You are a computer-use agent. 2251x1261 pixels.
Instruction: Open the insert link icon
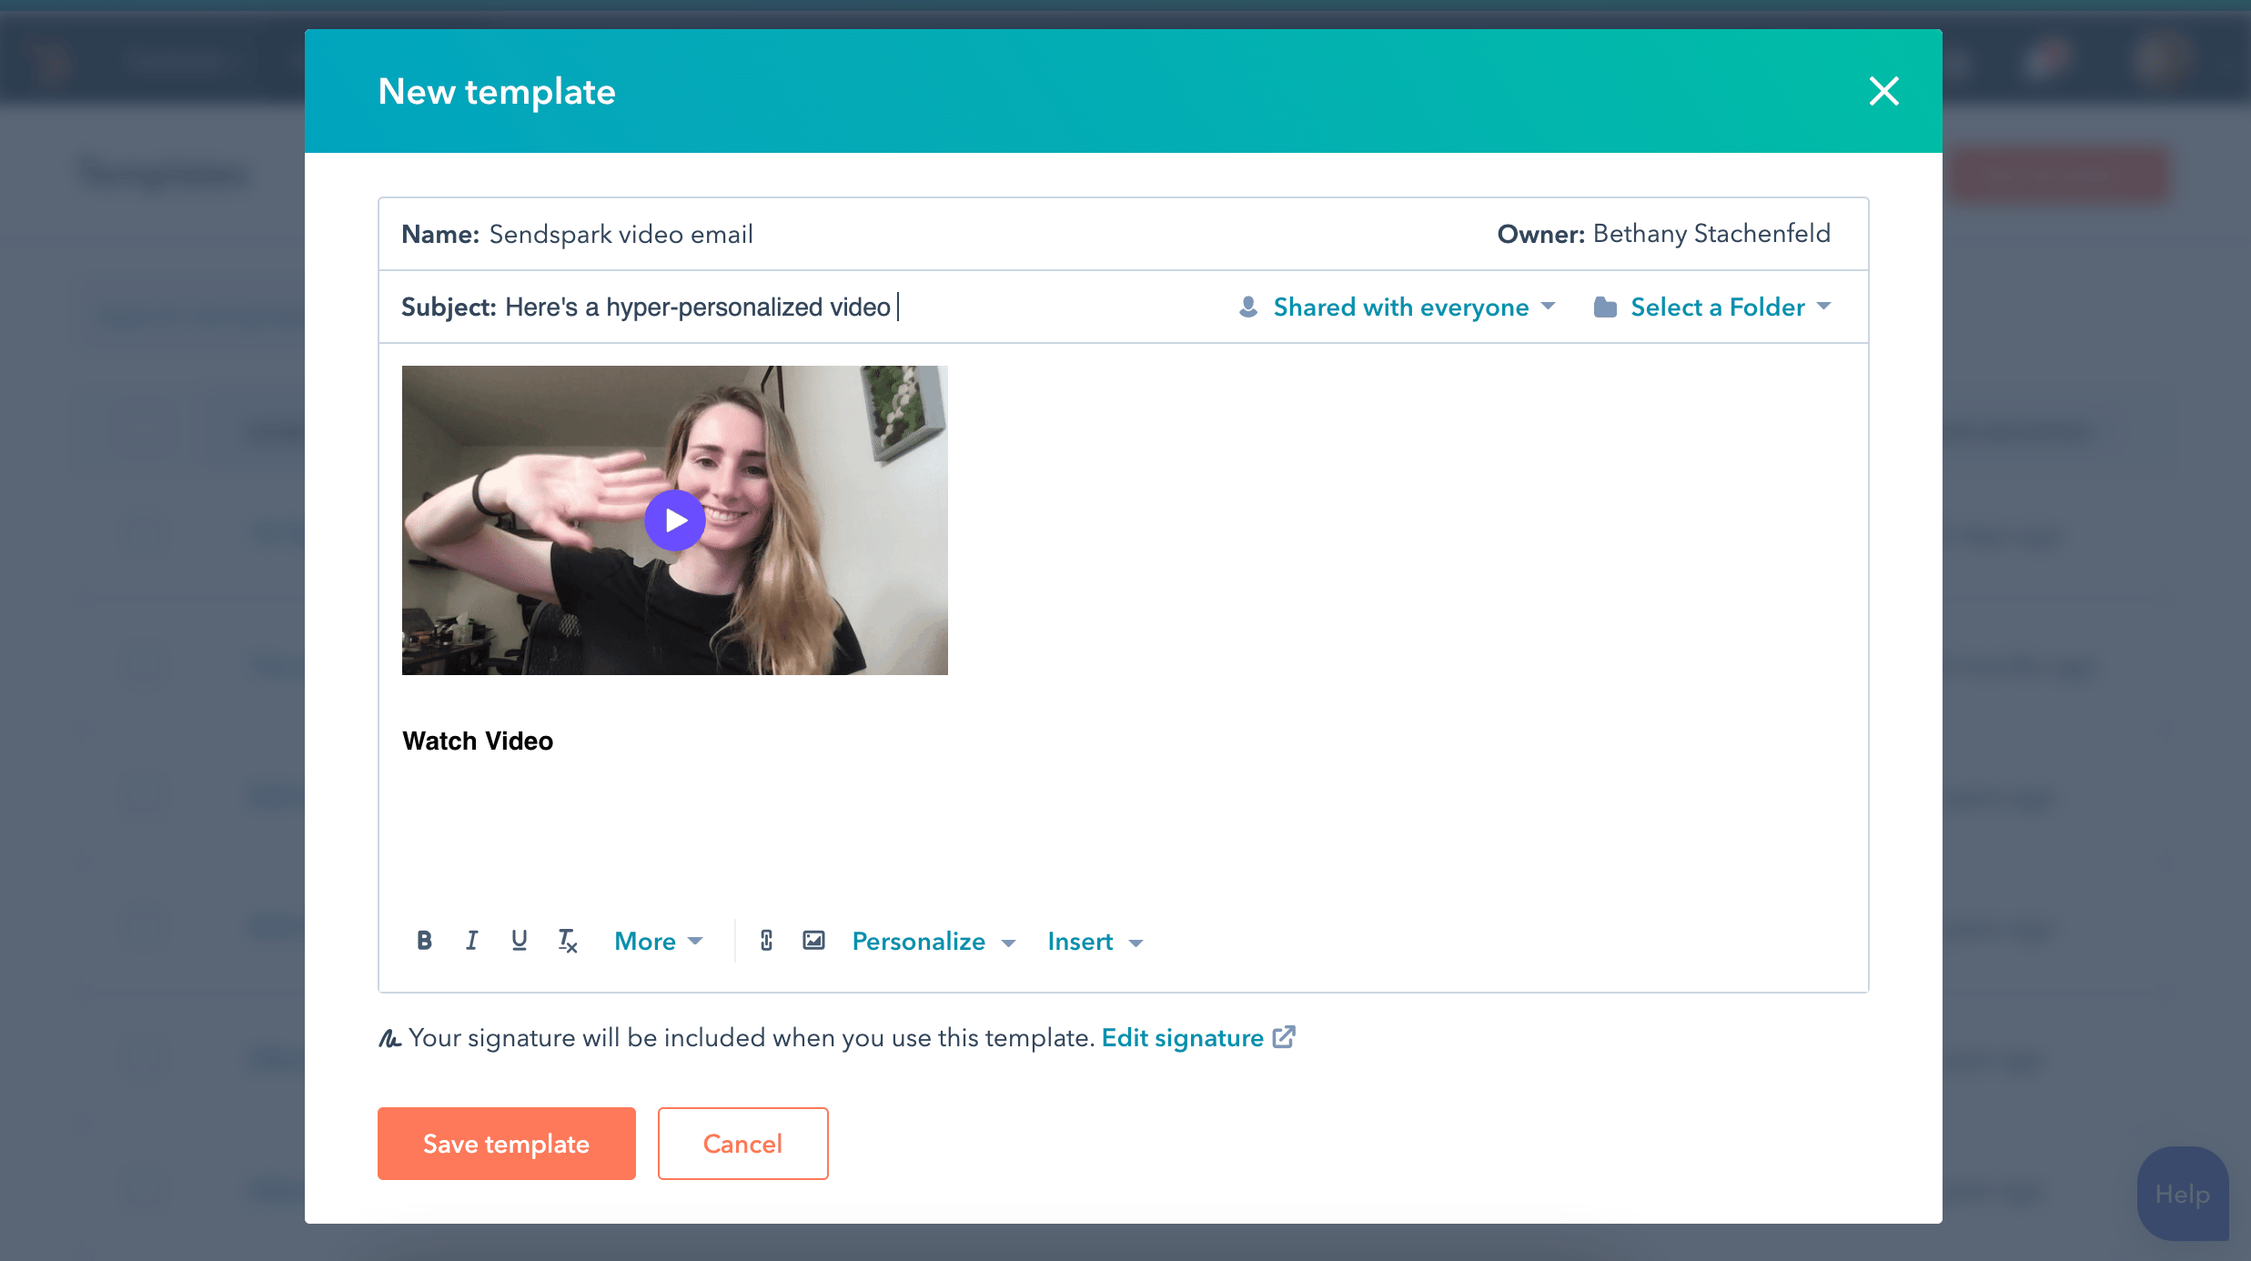pos(766,941)
